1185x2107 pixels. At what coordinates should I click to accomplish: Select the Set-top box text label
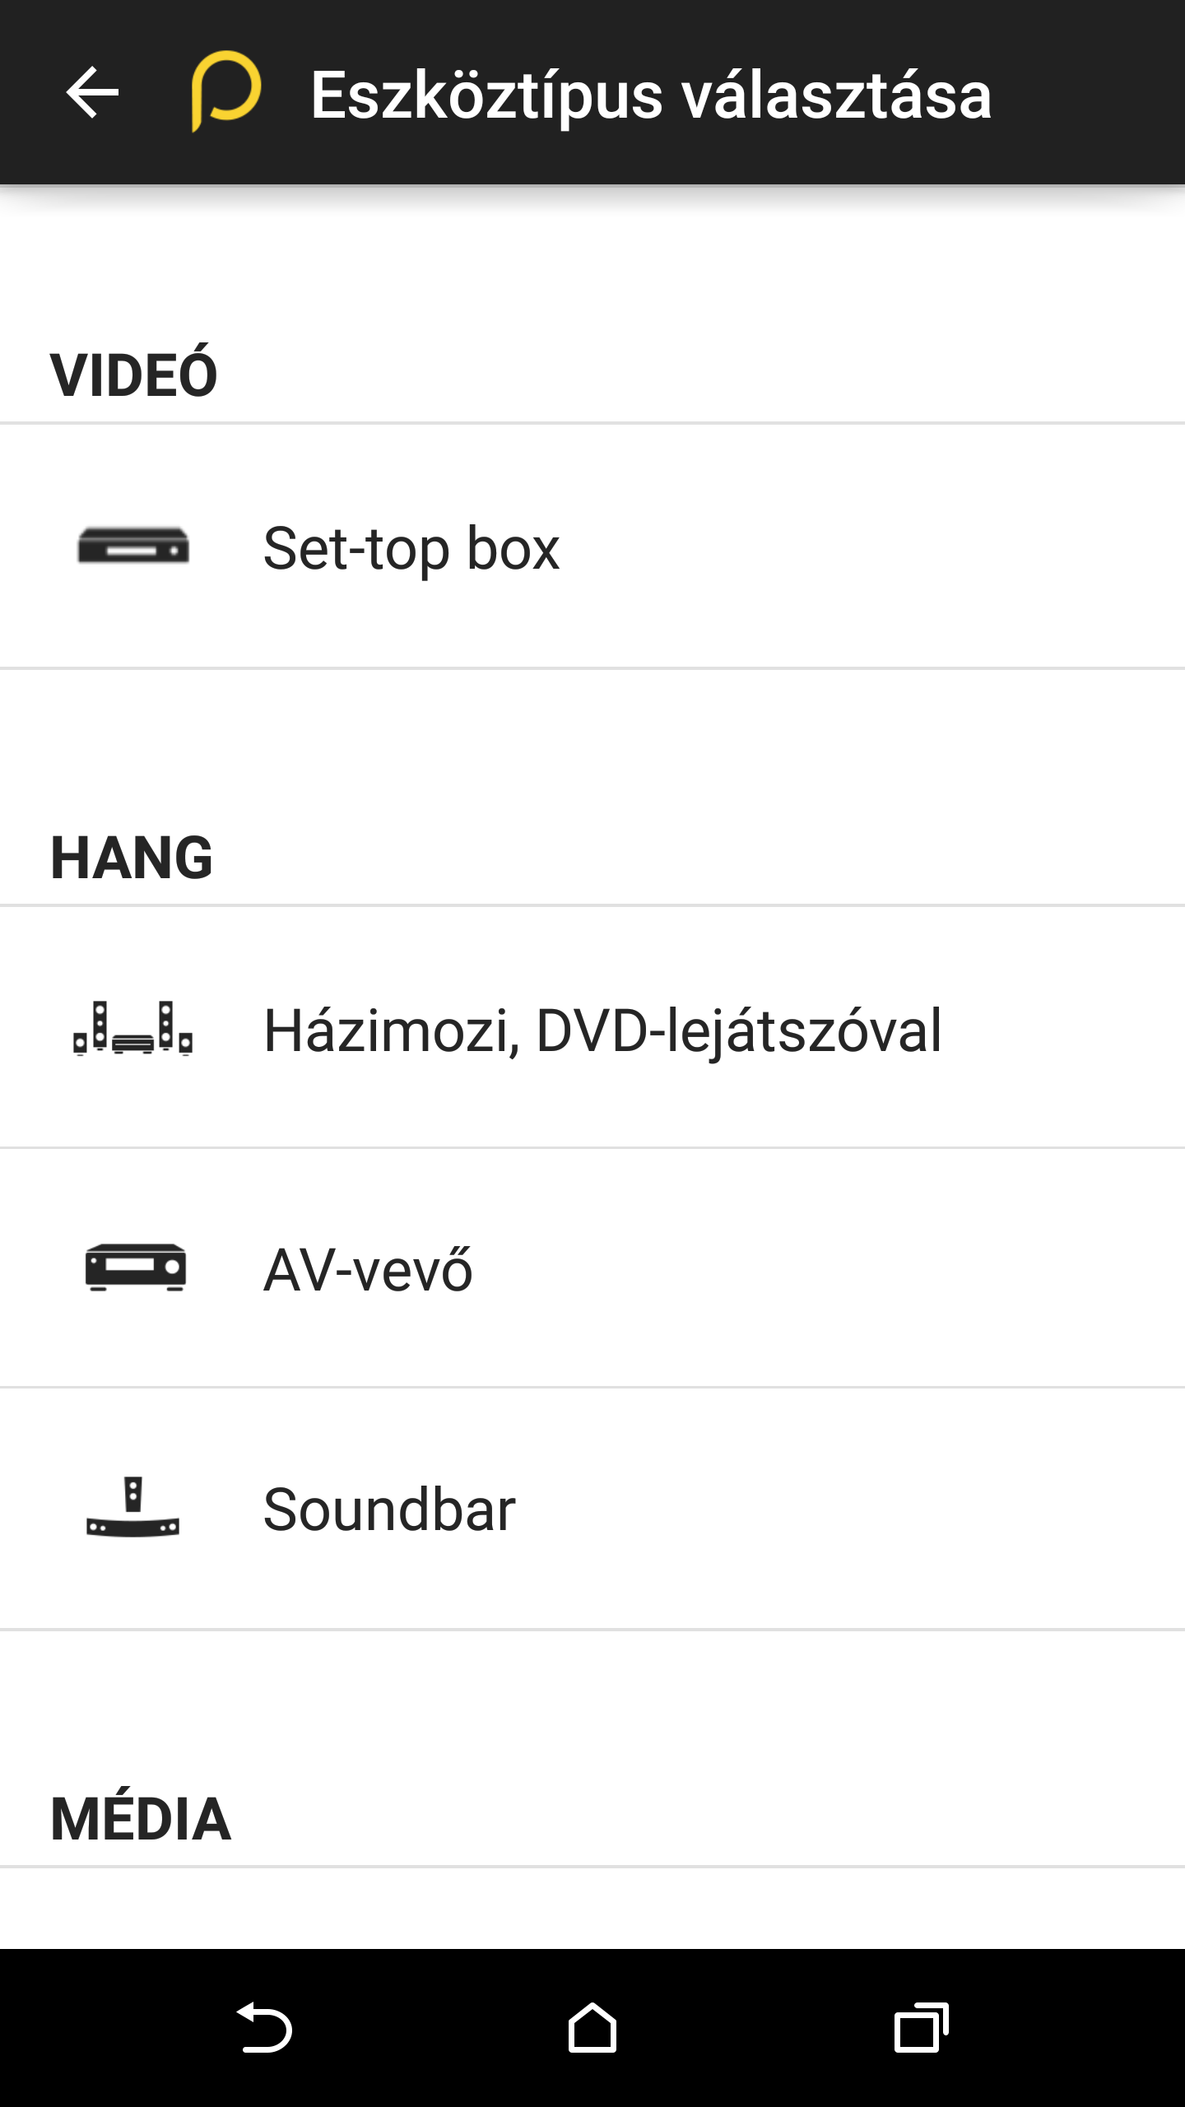pyautogui.click(x=411, y=549)
